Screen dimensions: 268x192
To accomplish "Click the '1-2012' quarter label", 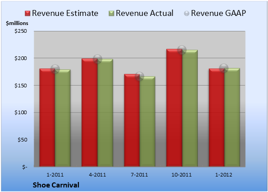I will click(224, 175).
